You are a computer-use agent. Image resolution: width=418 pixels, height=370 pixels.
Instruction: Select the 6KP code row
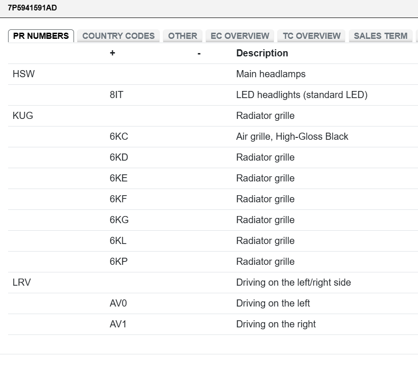[119, 262]
